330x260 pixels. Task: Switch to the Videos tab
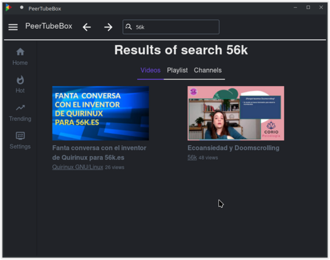[151, 70]
